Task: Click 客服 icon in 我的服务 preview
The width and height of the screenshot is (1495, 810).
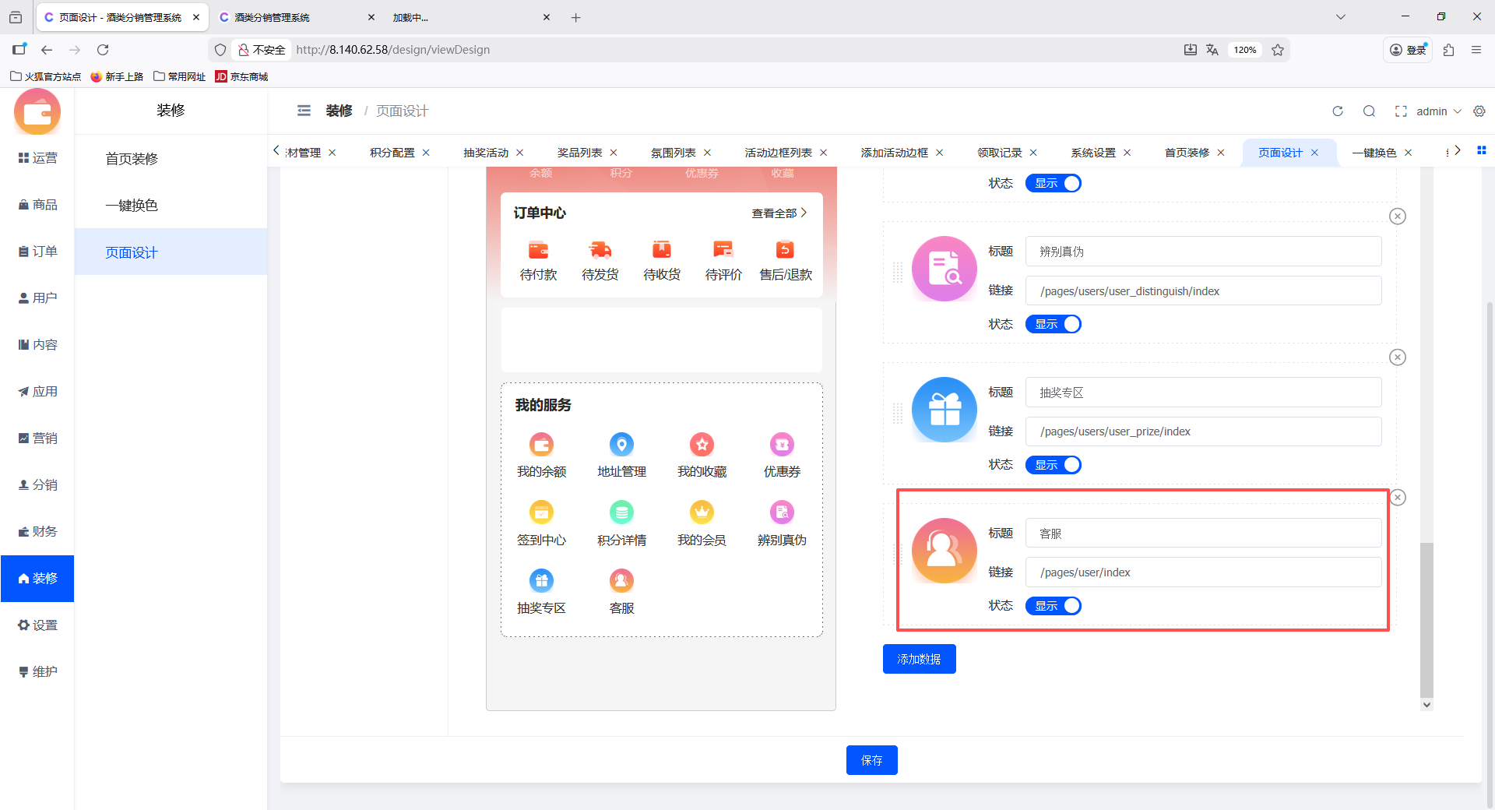Action: tap(621, 581)
